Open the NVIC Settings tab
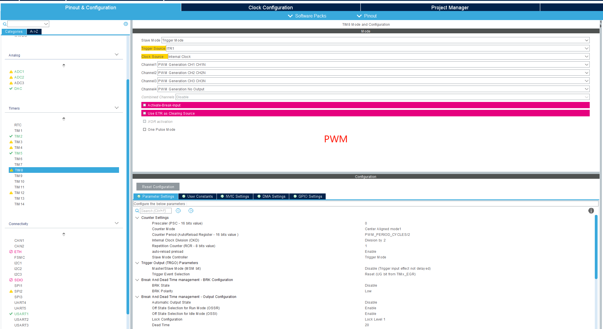603x329 pixels. tap(235, 197)
